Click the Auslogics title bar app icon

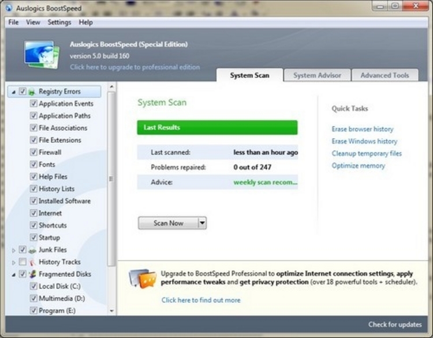tap(9, 7)
